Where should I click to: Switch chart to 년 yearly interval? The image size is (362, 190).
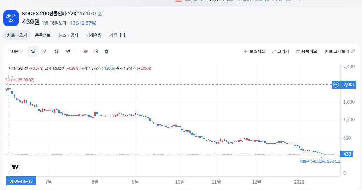(x=68, y=51)
